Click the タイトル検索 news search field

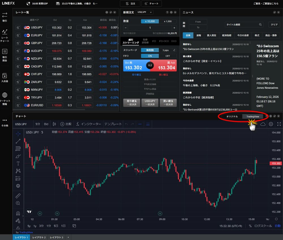point(242,25)
